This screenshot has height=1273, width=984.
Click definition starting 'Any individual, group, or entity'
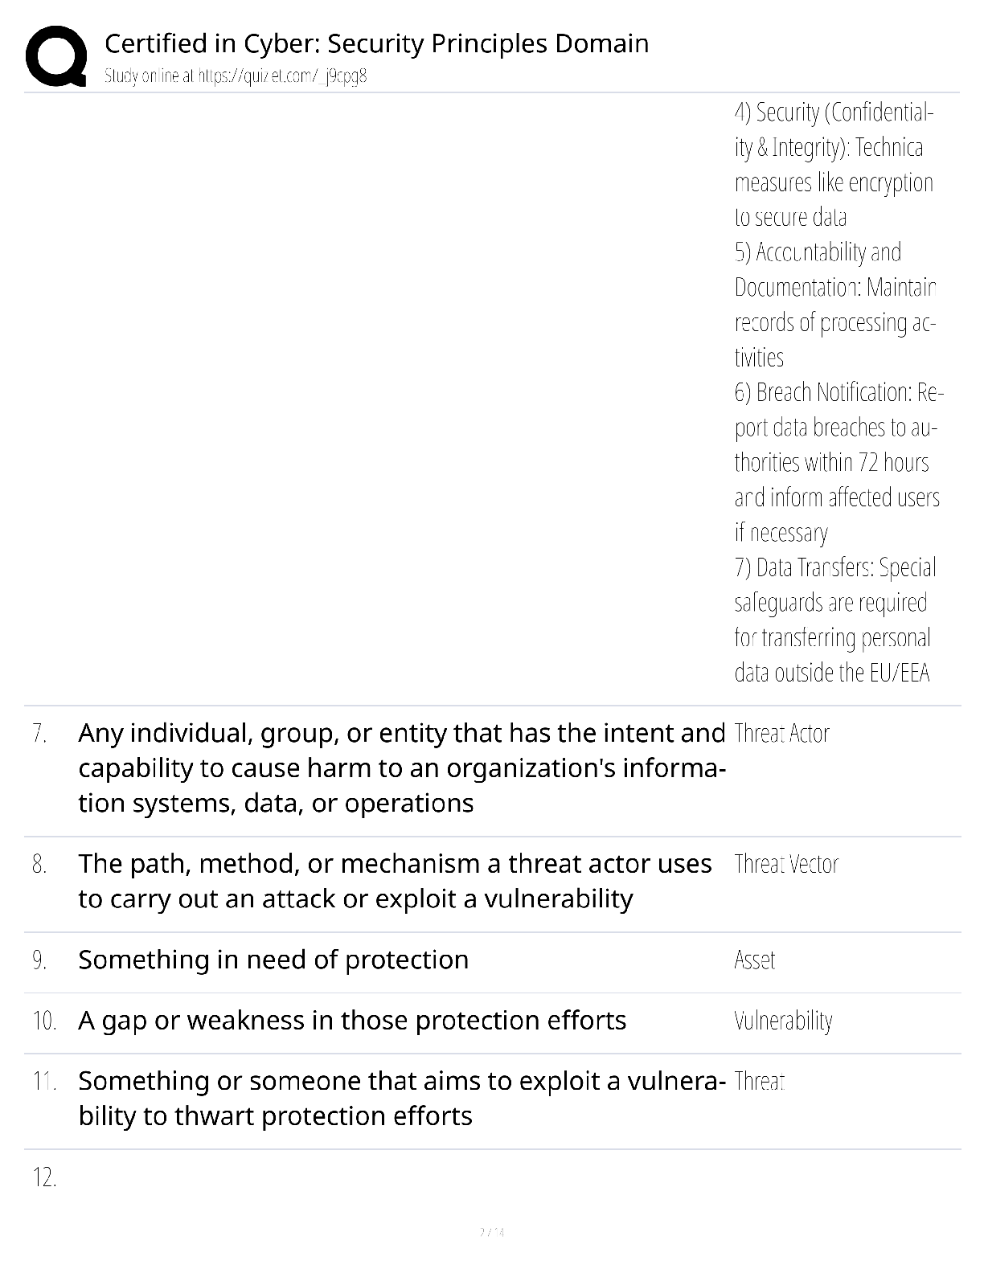402,767
